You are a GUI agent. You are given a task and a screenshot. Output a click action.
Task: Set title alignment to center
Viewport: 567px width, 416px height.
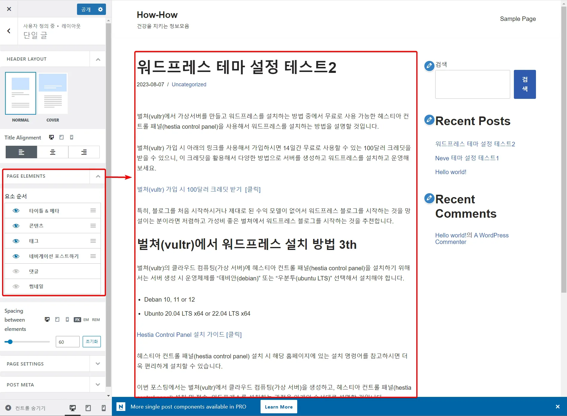pos(53,152)
